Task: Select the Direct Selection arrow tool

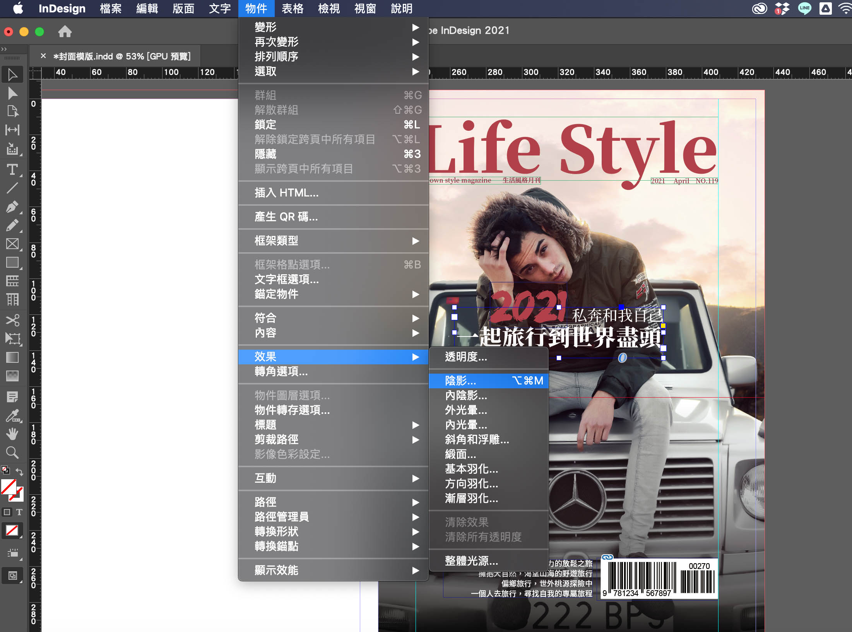Action: click(12, 93)
